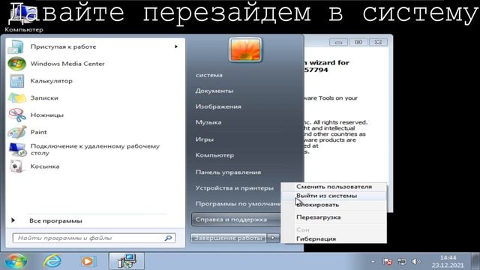Expand the Приступая к работе submenu arrow
The width and height of the screenshot is (480, 270).
(176, 46)
